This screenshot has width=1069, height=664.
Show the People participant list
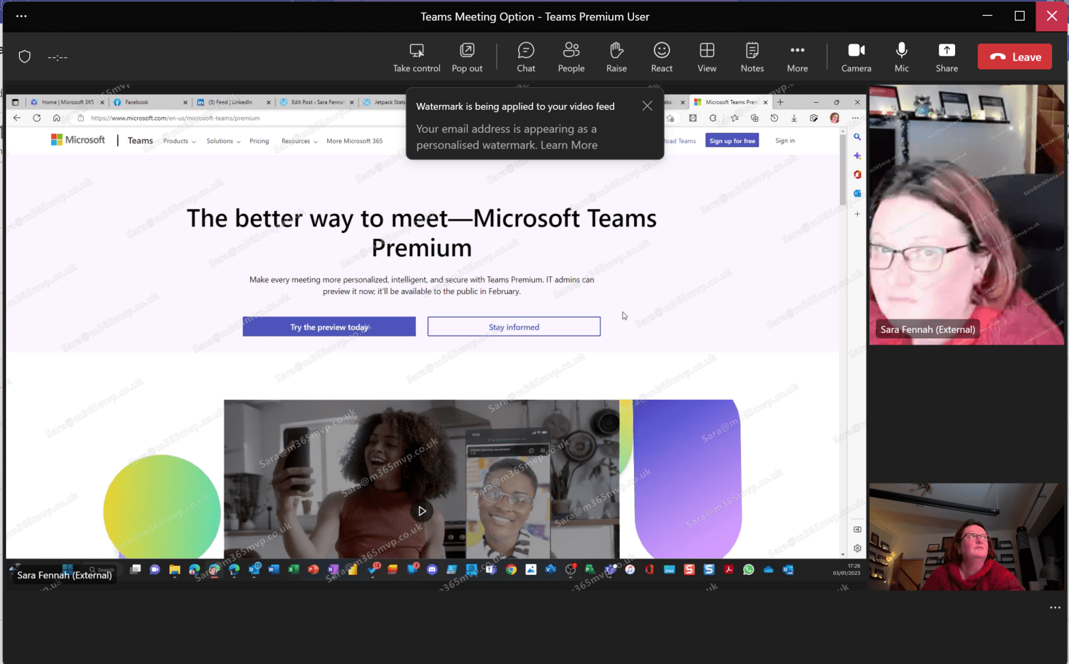pyautogui.click(x=571, y=57)
